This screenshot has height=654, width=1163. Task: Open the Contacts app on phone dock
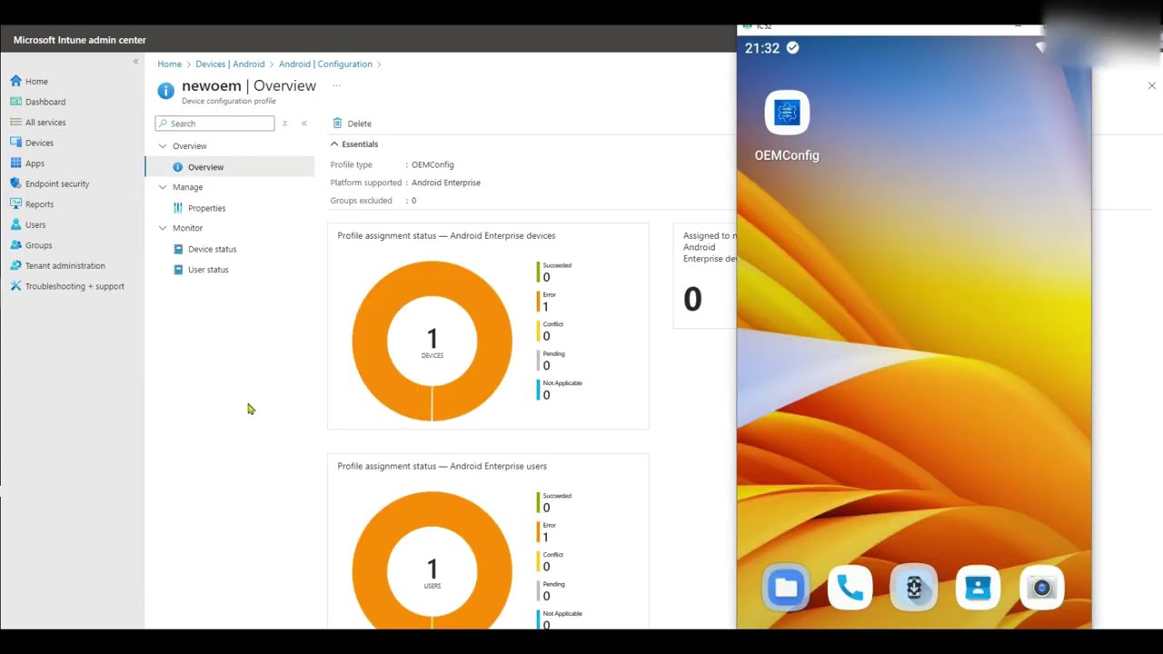pos(978,588)
